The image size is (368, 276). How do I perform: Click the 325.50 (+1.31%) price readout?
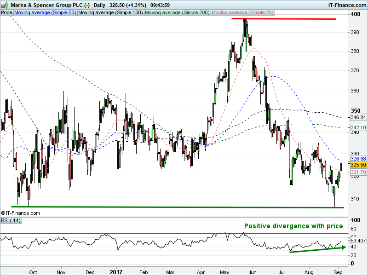click(128, 5)
